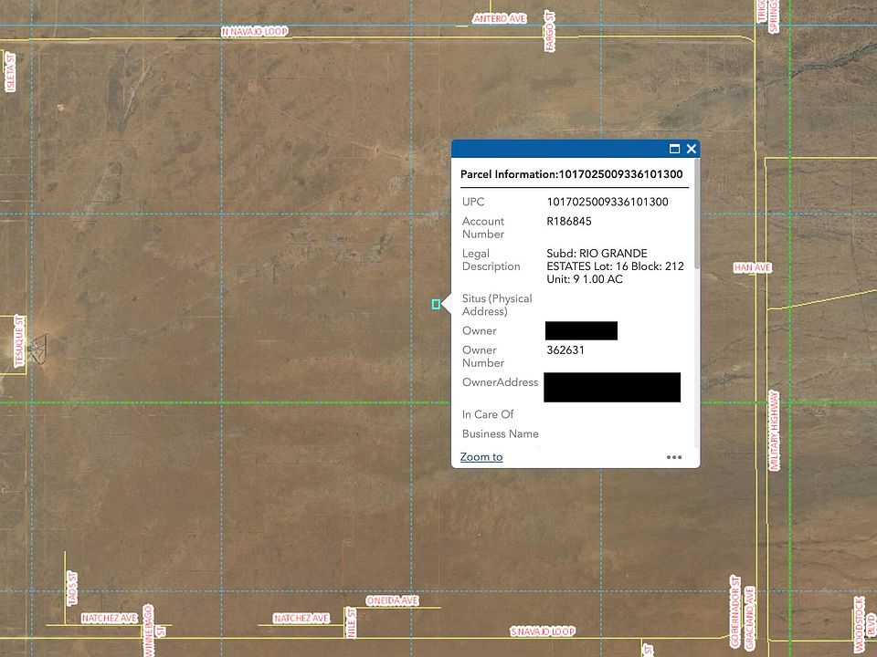Click the GRACIANO AVE street label
This screenshot has width=877, height=657.
coord(750,619)
